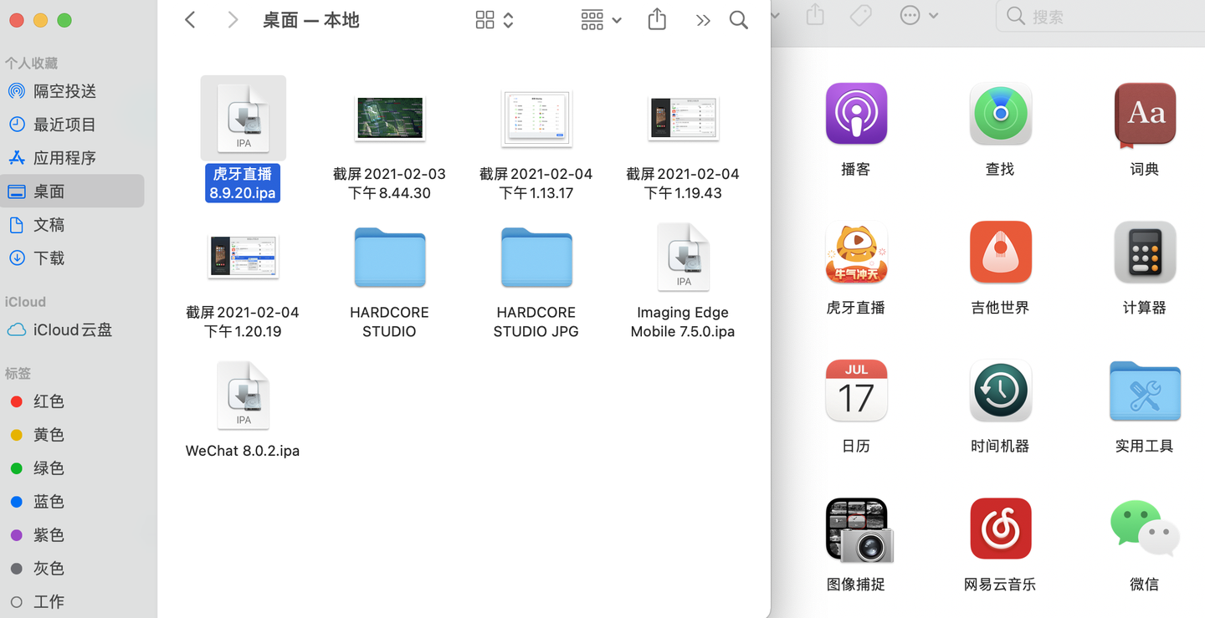Viewport: 1205px width, 618px height.
Task: Start the 网易云音乐 NetEase Music app
Action: point(1000,529)
